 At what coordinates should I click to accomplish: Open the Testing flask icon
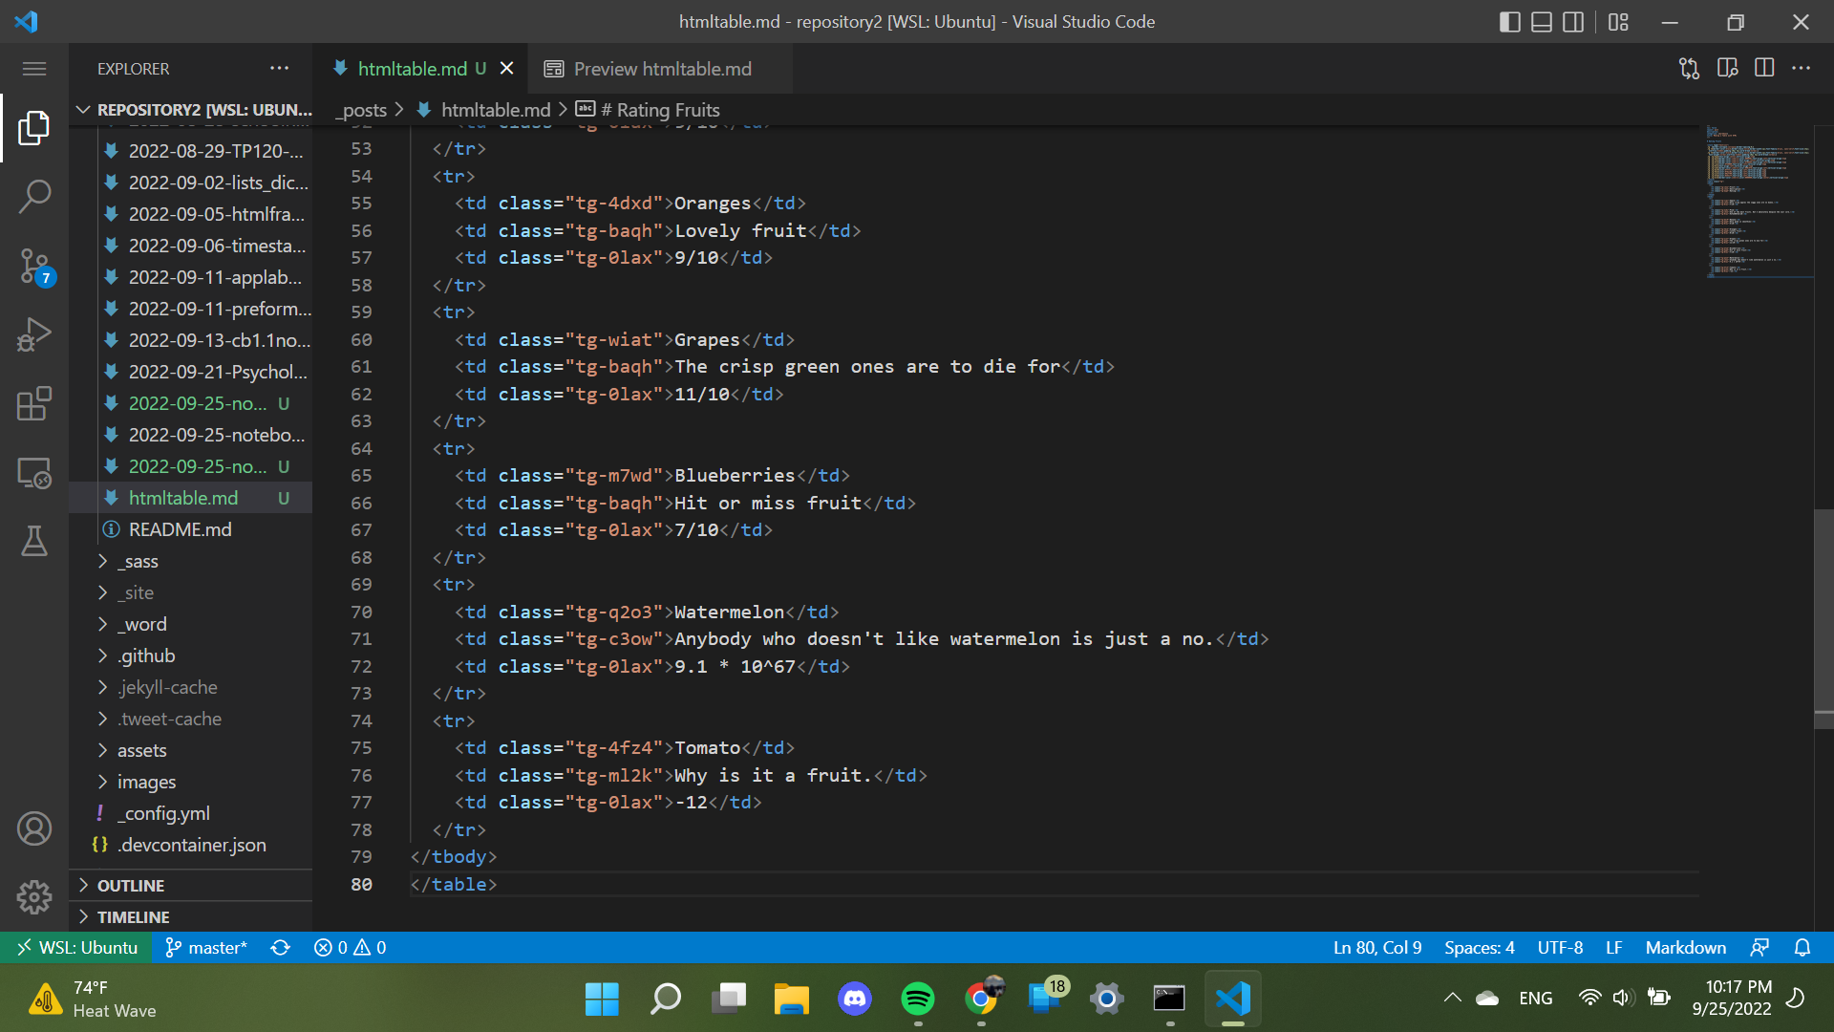pyautogui.click(x=34, y=542)
